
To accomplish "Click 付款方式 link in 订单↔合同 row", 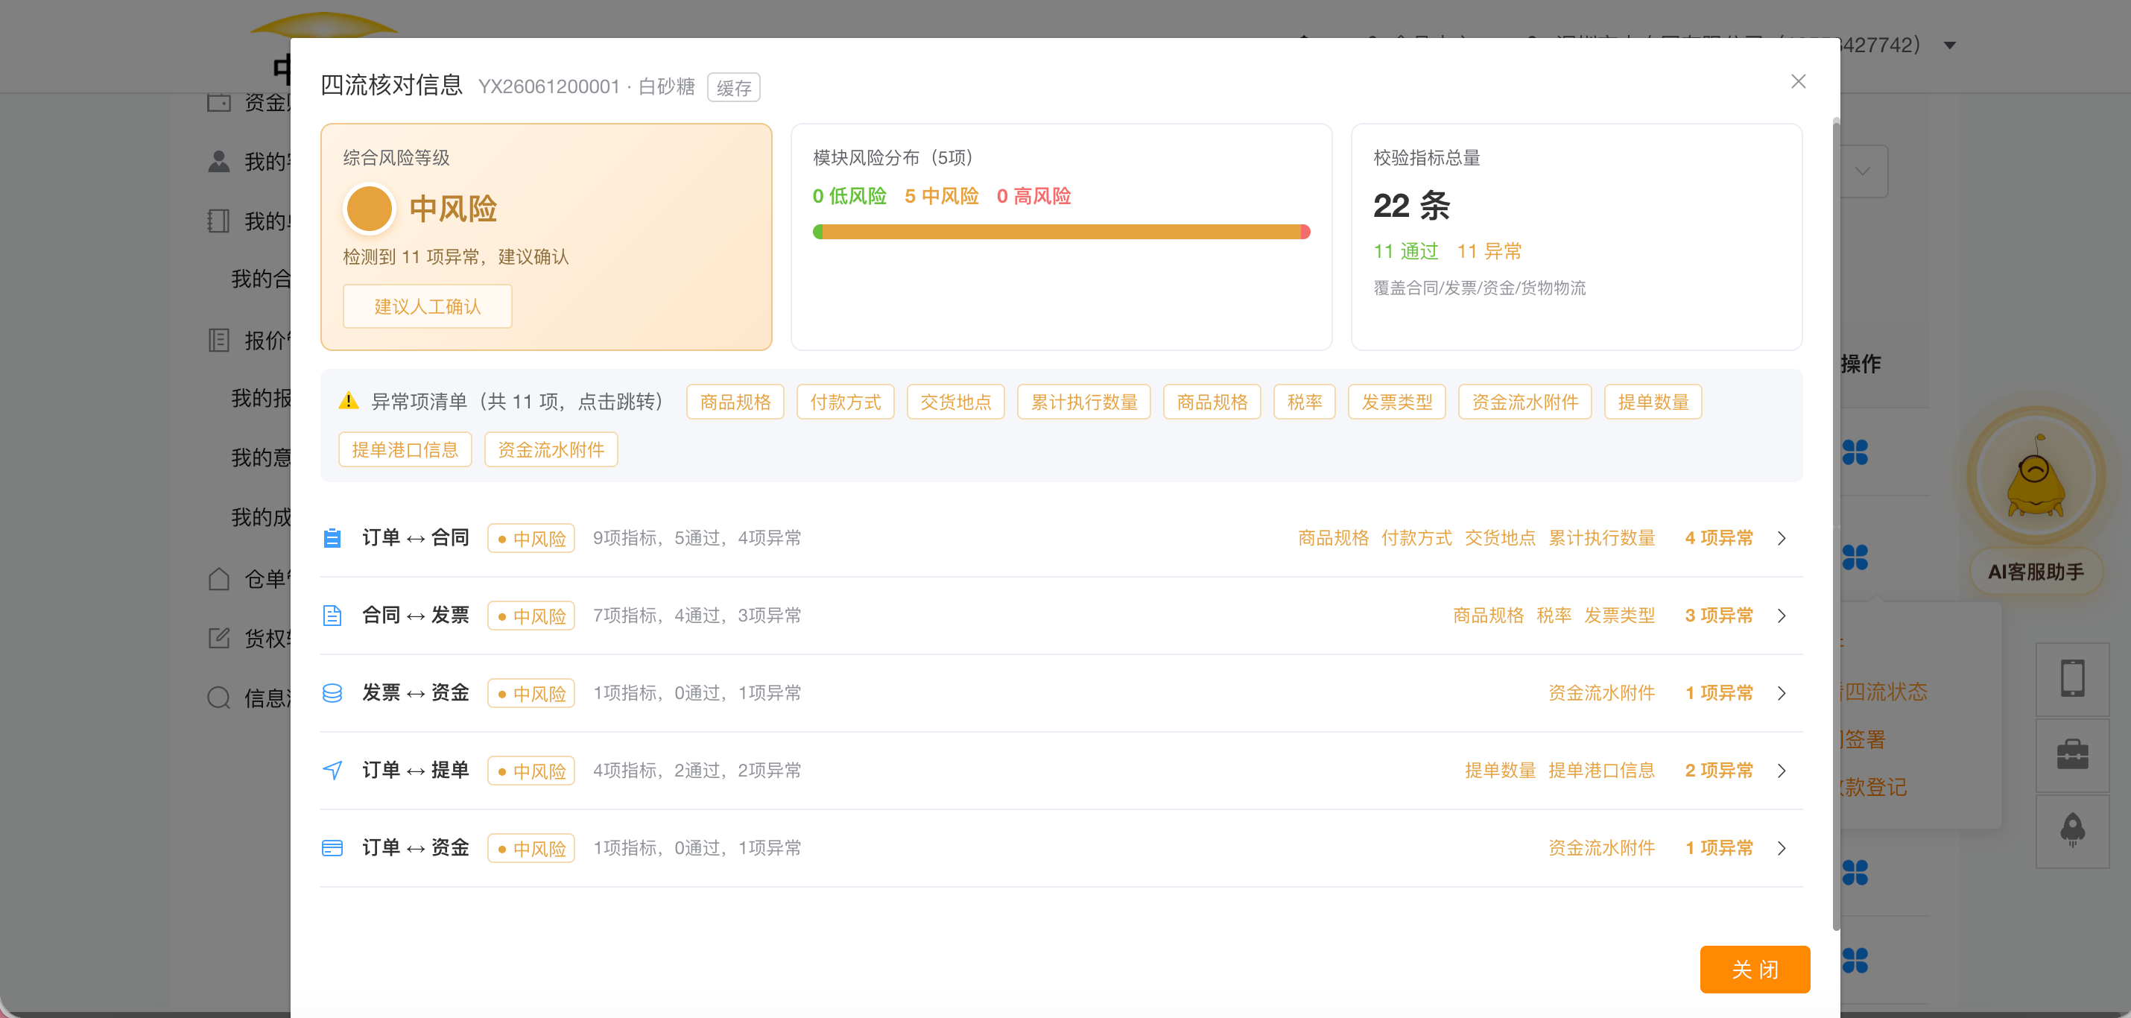I will pyautogui.click(x=1416, y=538).
